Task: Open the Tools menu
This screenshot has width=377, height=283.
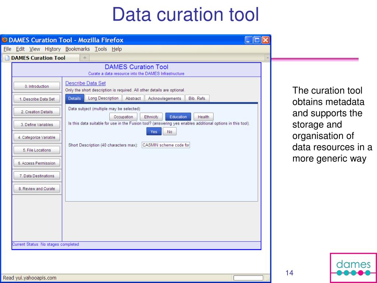Action: coord(101,49)
